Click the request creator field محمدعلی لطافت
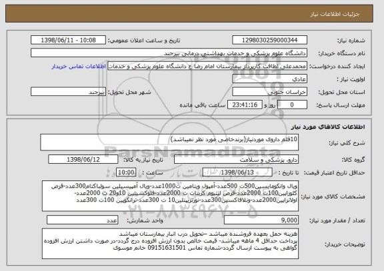The image size is (384, 271). [207, 66]
